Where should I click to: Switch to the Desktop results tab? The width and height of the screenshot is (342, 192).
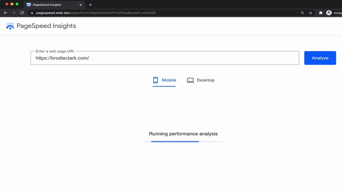point(201,80)
